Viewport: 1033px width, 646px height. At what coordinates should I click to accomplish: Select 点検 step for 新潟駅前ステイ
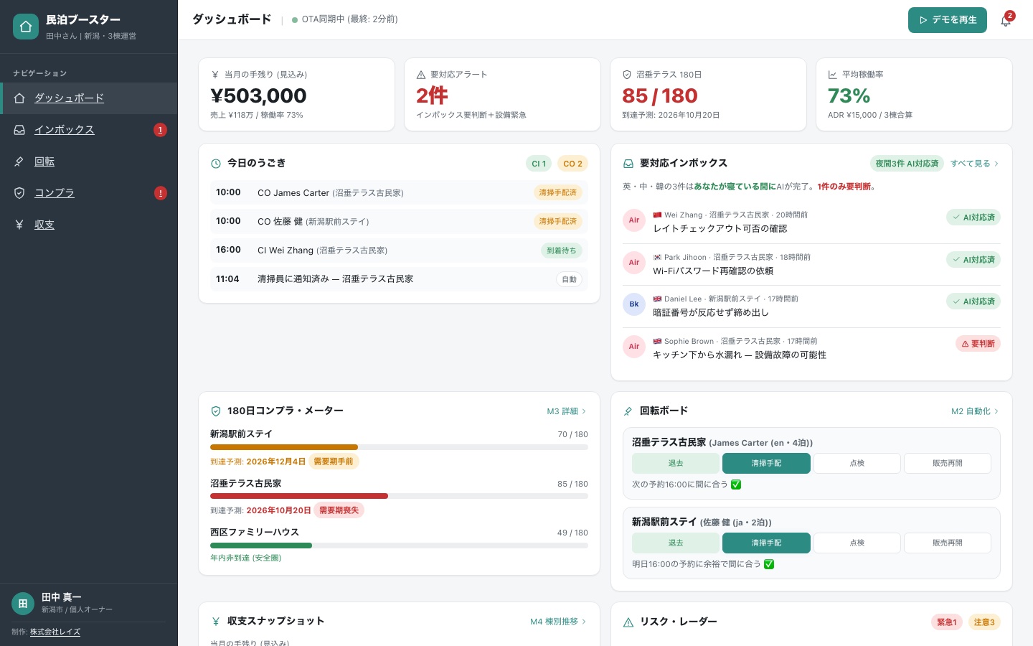pyautogui.click(x=857, y=543)
